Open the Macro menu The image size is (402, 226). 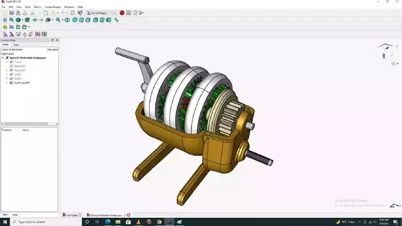pos(37,7)
